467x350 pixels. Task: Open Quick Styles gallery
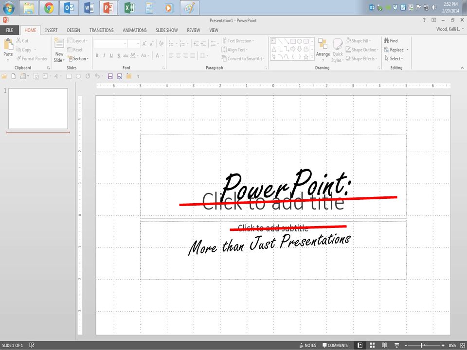tap(338, 50)
